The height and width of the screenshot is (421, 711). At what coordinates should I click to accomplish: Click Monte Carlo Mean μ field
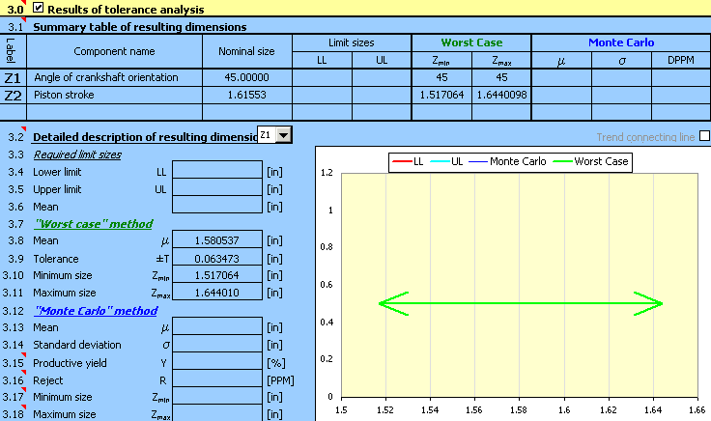tap(217, 326)
